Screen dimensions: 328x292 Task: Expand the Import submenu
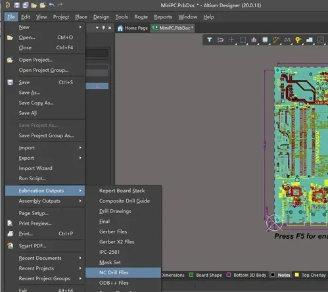pos(80,147)
